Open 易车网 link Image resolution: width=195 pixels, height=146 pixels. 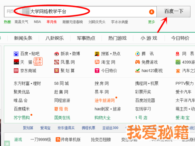point(102,92)
